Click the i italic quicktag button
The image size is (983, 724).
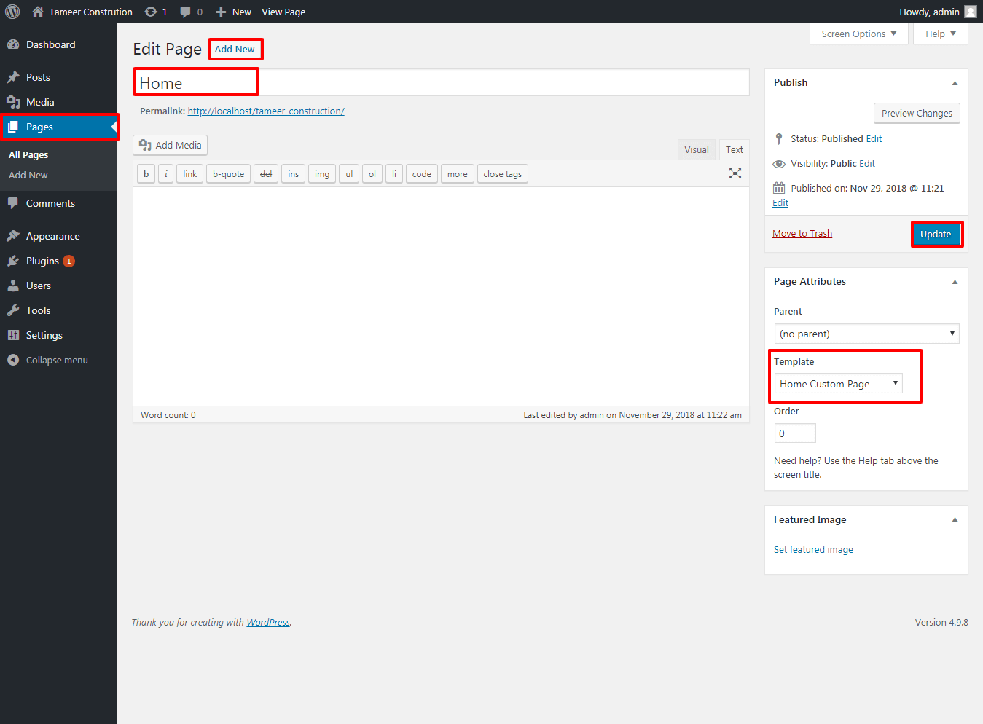pos(166,174)
